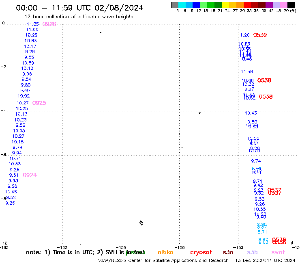The image size is (300, 264).
Task: Click the -153 longitude axis label
Action: [x=238, y=248]
